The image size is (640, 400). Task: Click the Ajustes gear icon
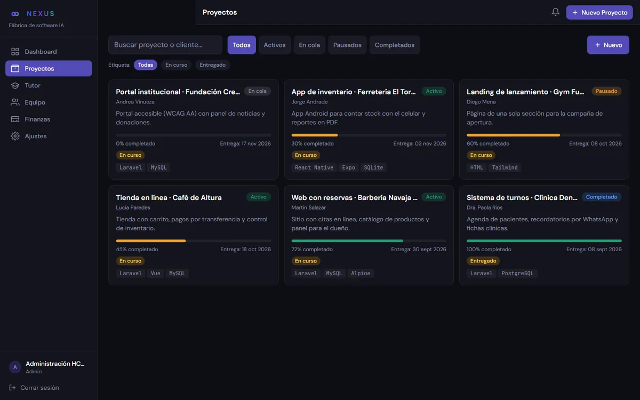(x=15, y=136)
